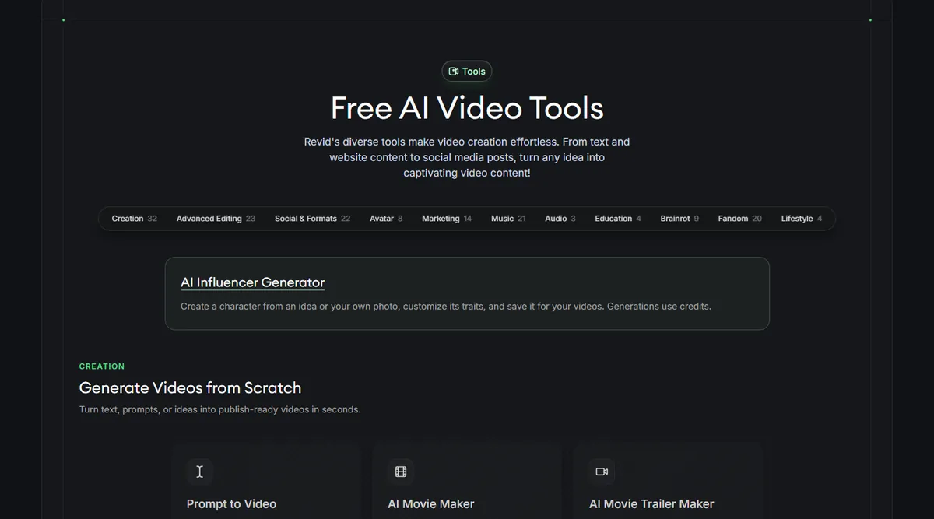Select the Fandom category tab
This screenshot has height=519, width=934.
coord(739,219)
